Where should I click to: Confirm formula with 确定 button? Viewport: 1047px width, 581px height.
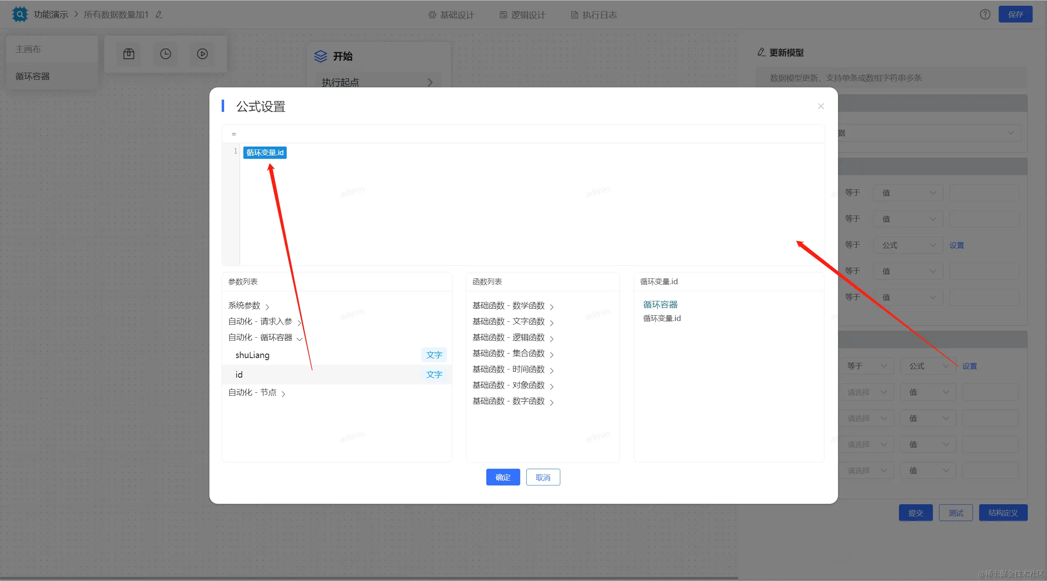503,477
